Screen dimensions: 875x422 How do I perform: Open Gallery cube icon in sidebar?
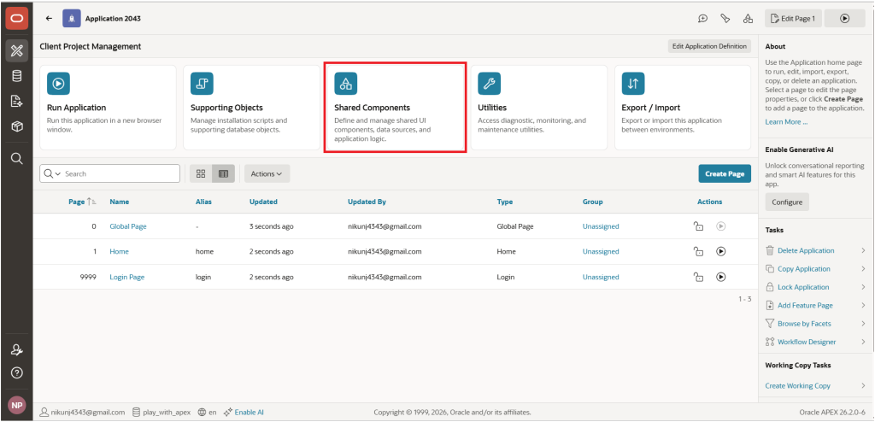(17, 126)
